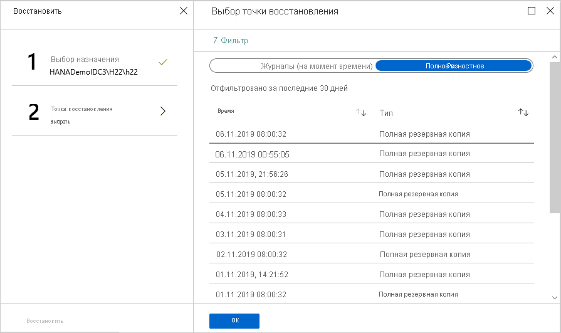The image size is (561, 333).
Task: Maximize the Выбор точки восстановления panel
Action: point(532,11)
